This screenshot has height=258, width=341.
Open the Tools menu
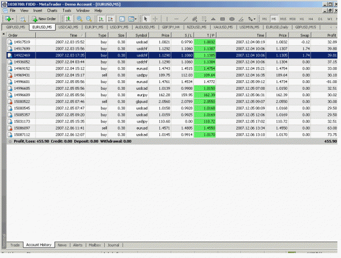pos(67,10)
